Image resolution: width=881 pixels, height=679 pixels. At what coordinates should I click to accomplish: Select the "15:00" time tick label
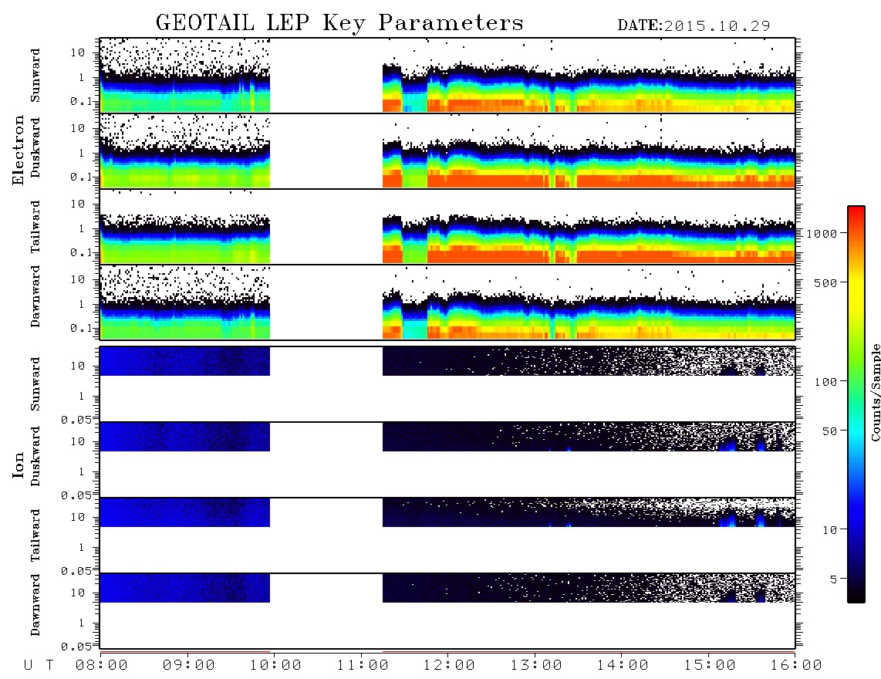tap(710, 666)
